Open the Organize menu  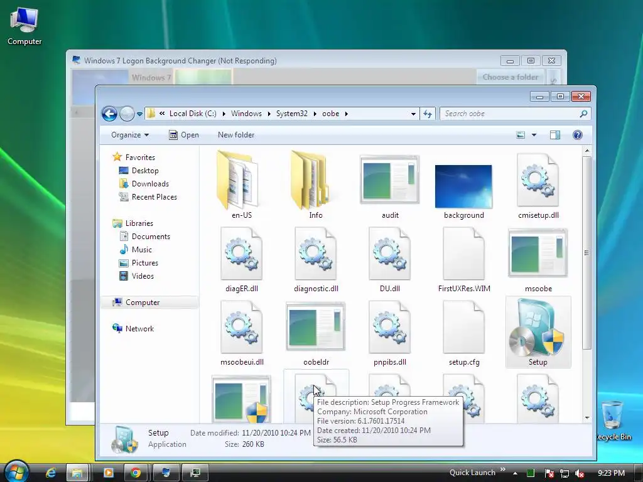[x=130, y=135]
